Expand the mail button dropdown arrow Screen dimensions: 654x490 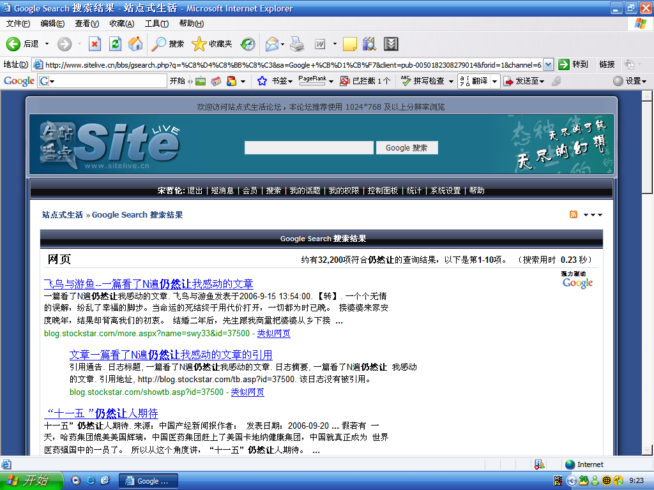(x=283, y=44)
